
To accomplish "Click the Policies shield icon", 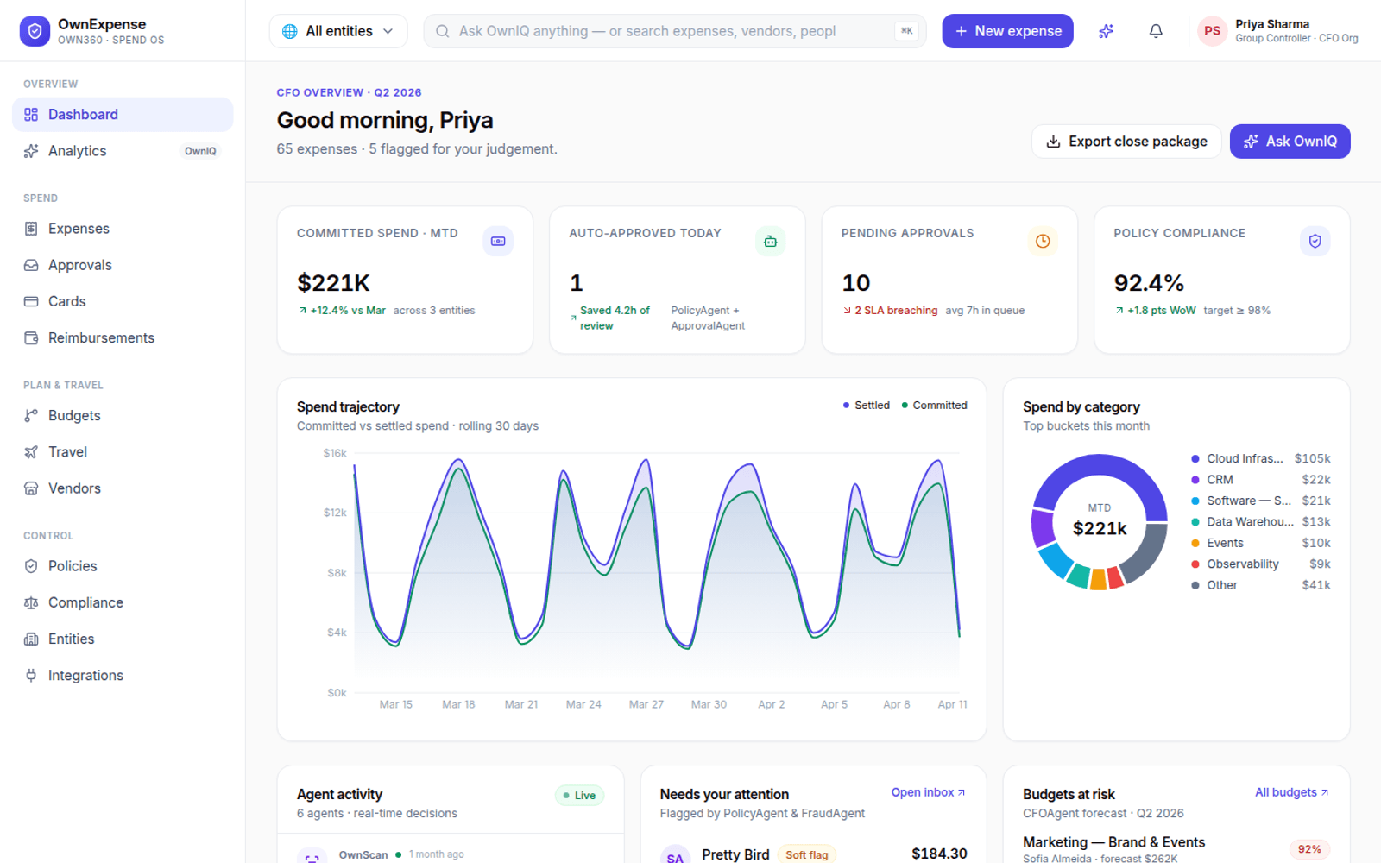I will [x=31, y=566].
